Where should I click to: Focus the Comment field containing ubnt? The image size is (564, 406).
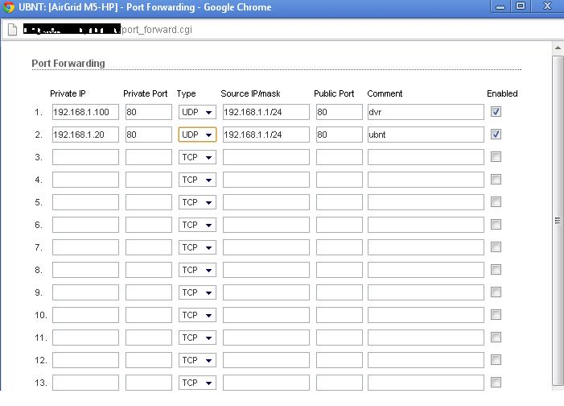point(426,135)
